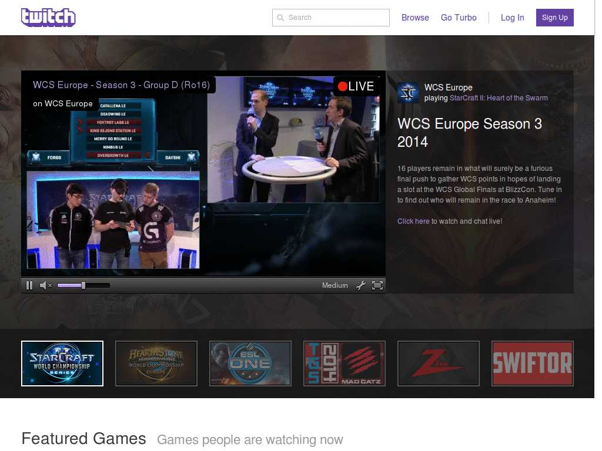Follow the 'Click here' link
The image size is (602, 451).
[x=413, y=221]
